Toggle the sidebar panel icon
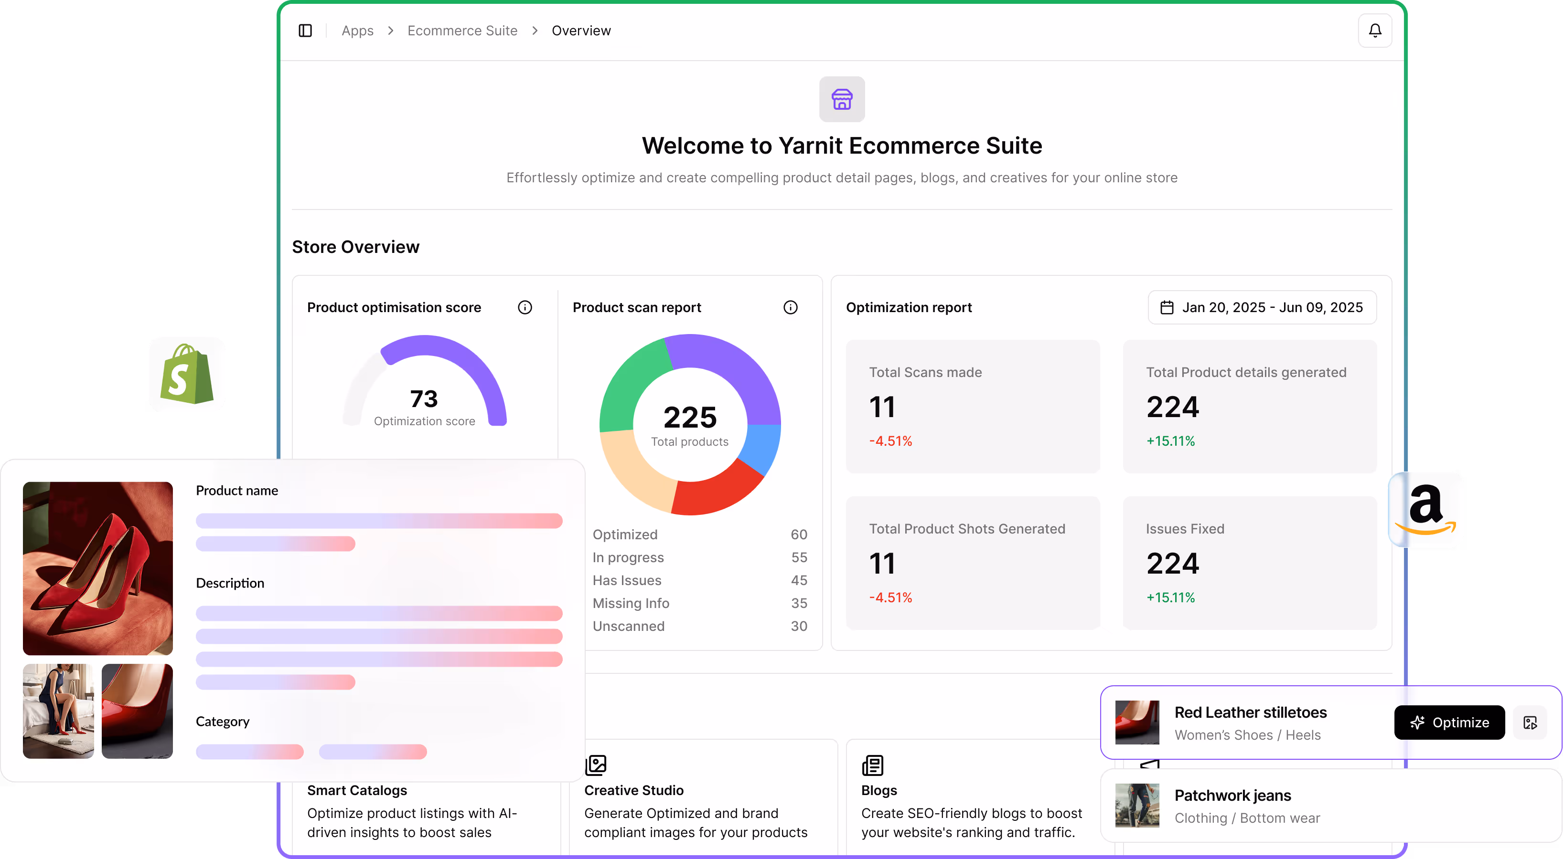Viewport: 1563px width, 859px height. point(305,31)
